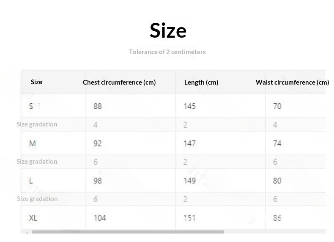Click the large "Size" page title
Viewport: 334px width, 242px height.
(168, 30)
